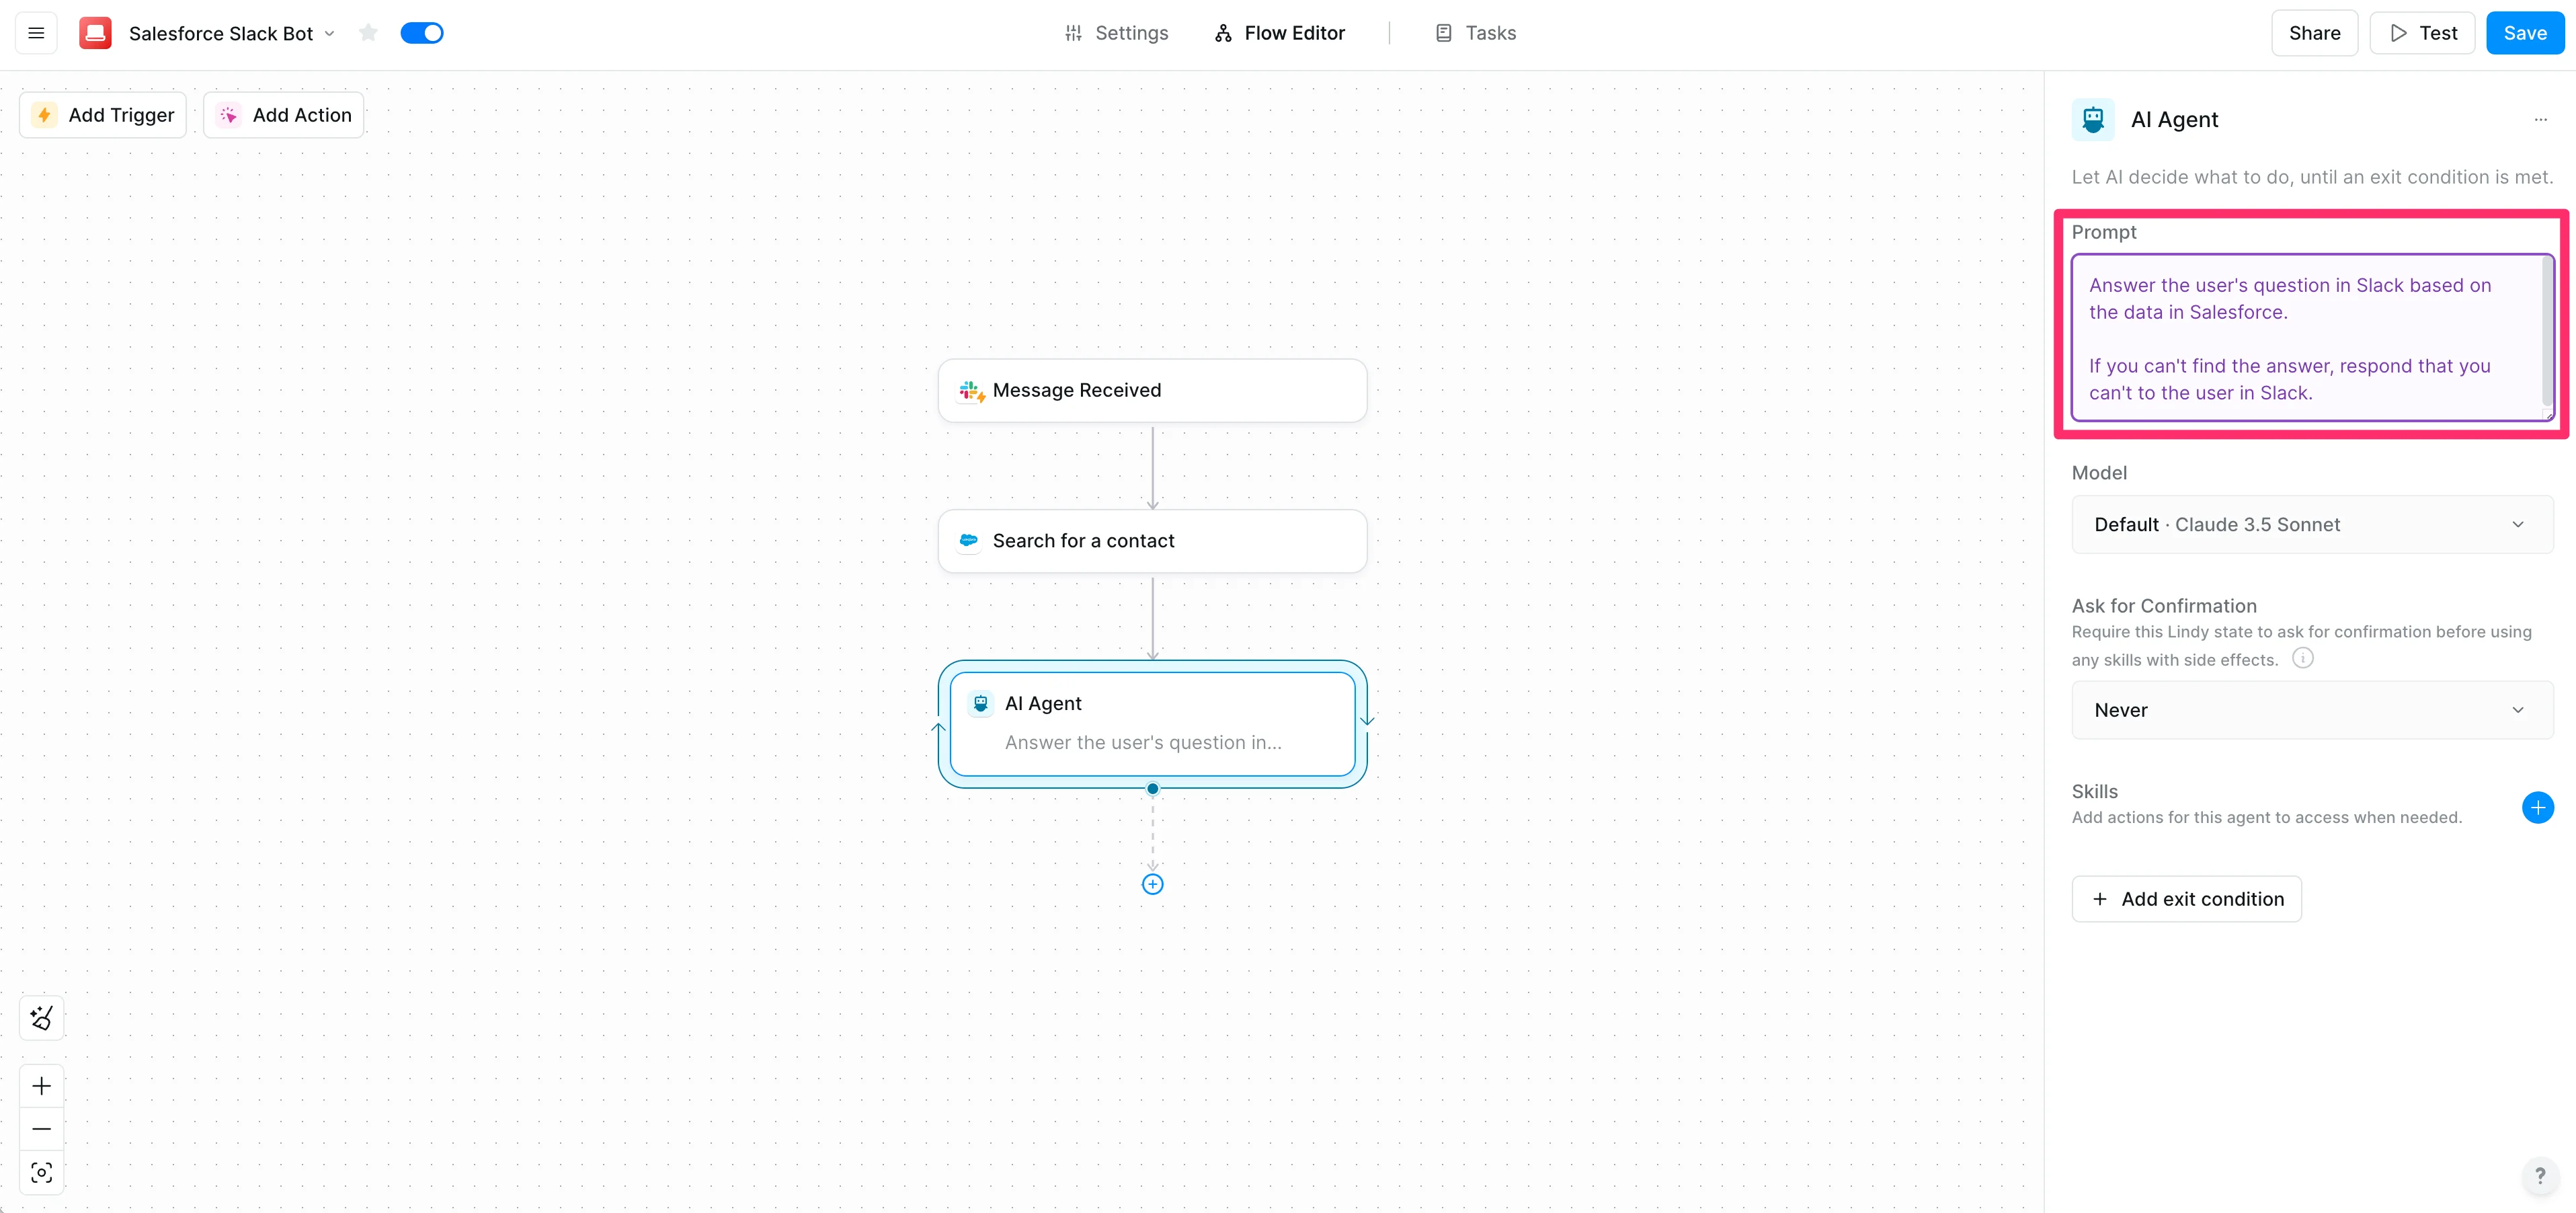Image resolution: width=2576 pixels, height=1213 pixels.
Task: Open the hamburger menu
Action: tap(36, 33)
